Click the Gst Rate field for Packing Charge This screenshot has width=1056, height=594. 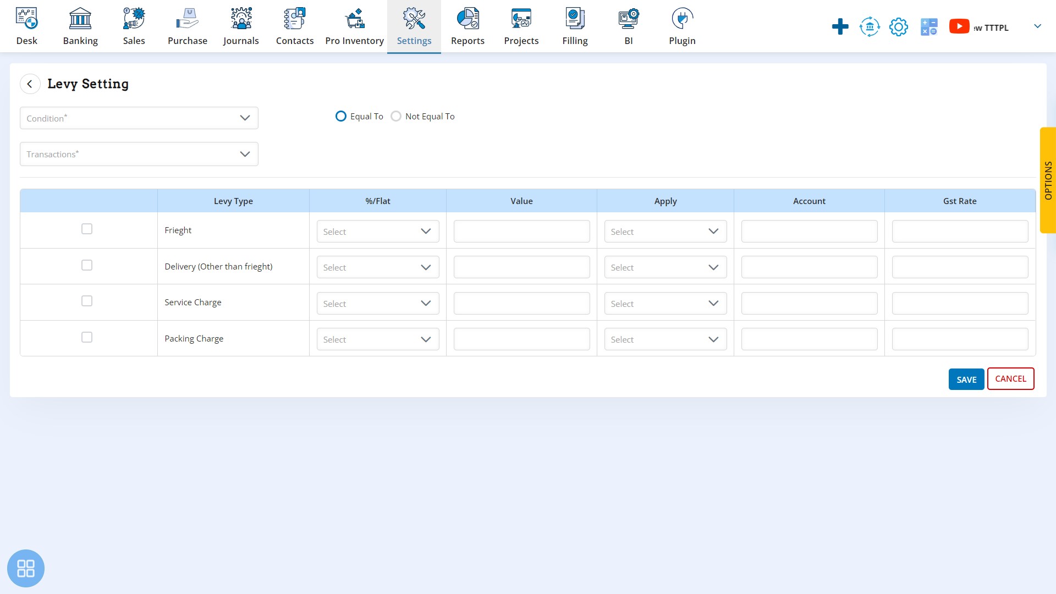coord(960,339)
